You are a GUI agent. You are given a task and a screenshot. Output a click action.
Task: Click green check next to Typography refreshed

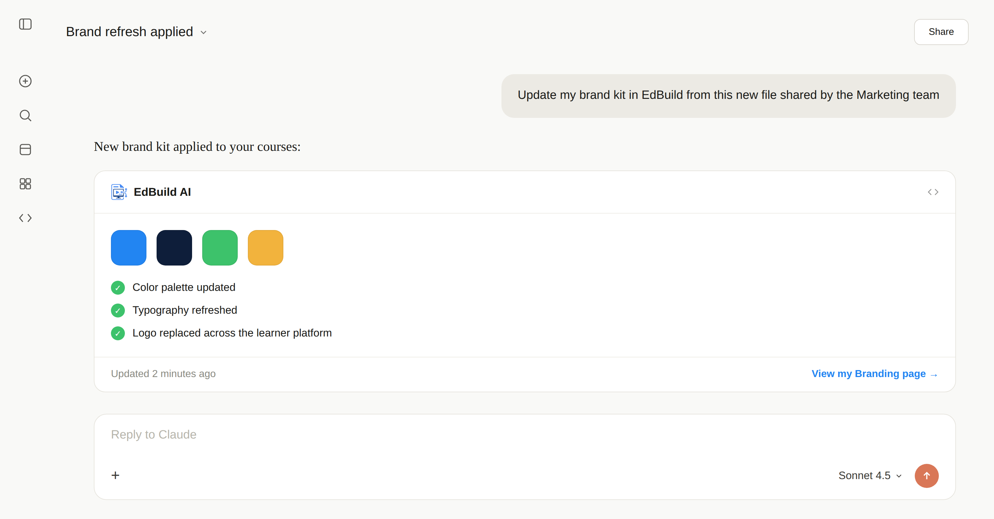tap(118, 311)
